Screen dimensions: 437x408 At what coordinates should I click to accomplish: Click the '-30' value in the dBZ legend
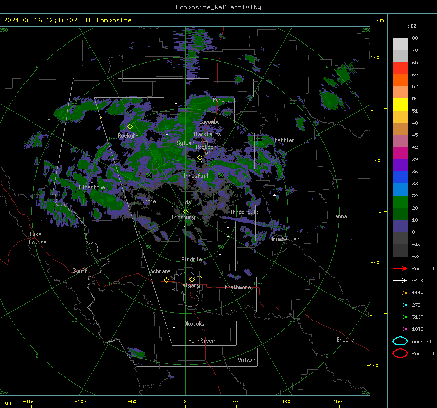point(416,256)
